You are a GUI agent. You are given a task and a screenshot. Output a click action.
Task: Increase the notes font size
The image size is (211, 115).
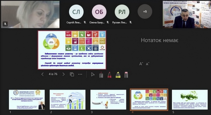pos(141,64)
